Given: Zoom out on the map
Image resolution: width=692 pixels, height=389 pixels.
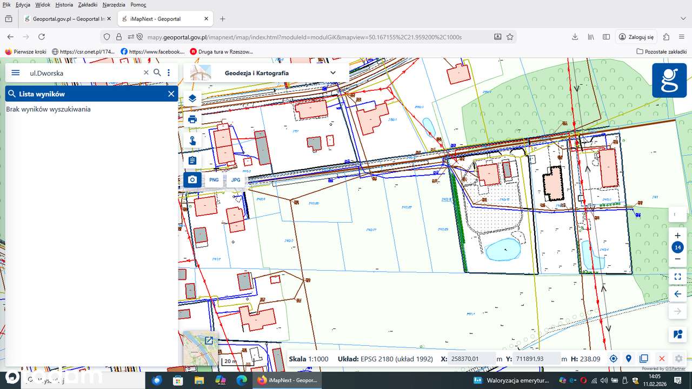Looking at the screenshot, I should coord(677,259).
